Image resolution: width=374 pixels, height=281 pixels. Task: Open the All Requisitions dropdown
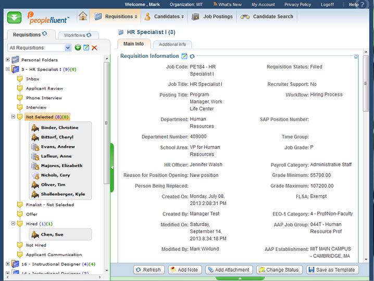(68, 48)
